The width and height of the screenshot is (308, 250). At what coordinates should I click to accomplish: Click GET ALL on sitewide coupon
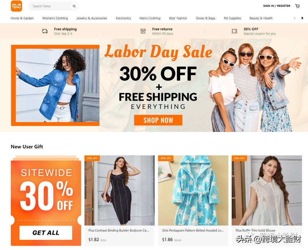pyautogui.click(x=46, y=233)
